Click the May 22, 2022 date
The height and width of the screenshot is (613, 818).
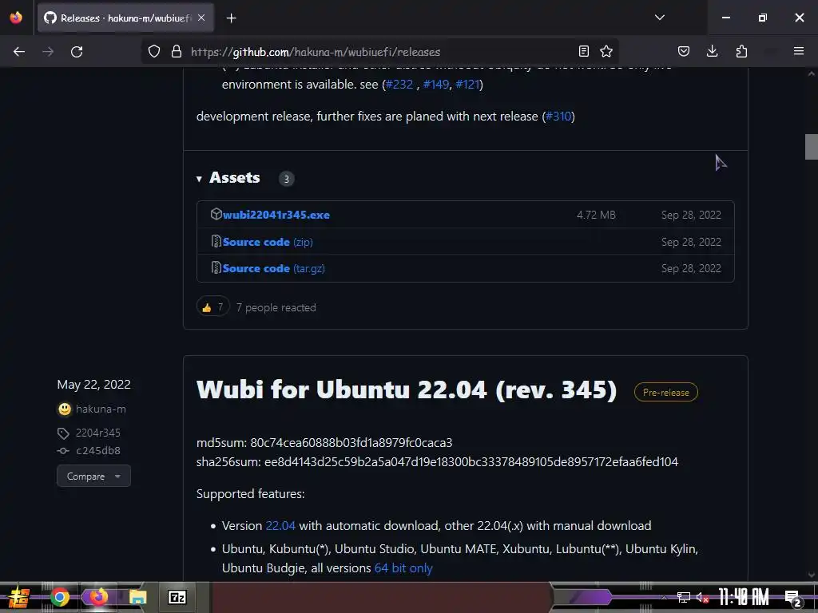point(94,385)
